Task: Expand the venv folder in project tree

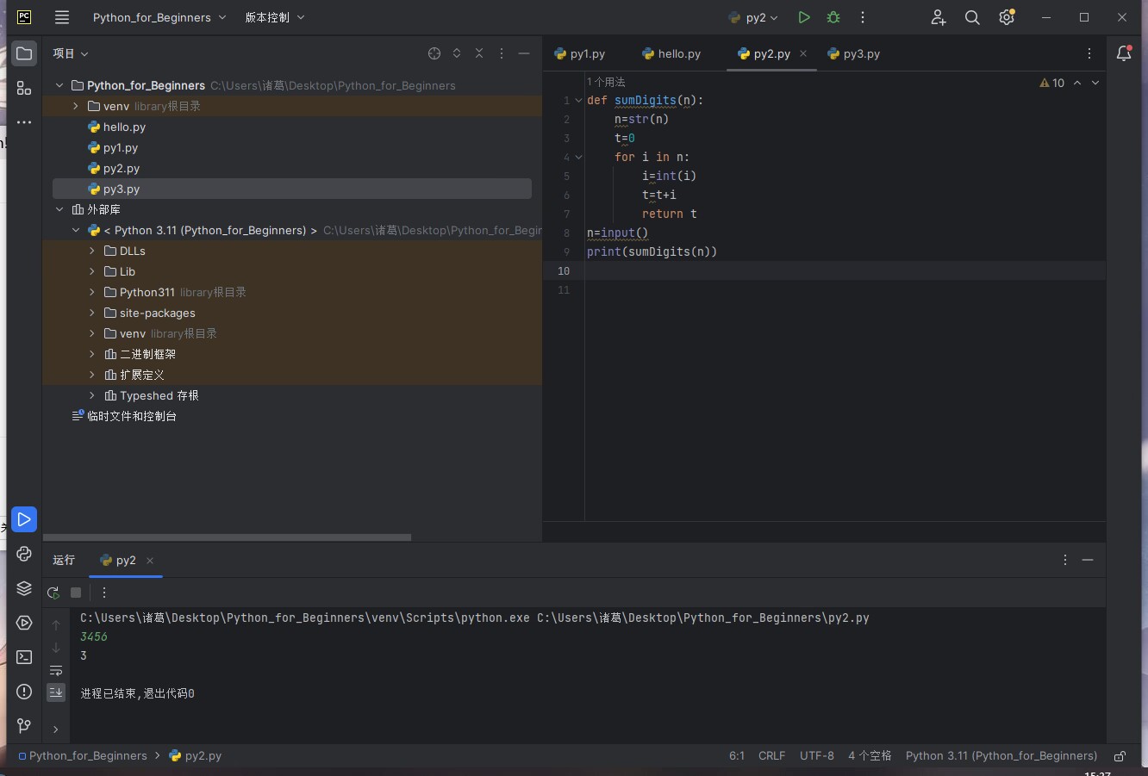Action: pos(76,106)
